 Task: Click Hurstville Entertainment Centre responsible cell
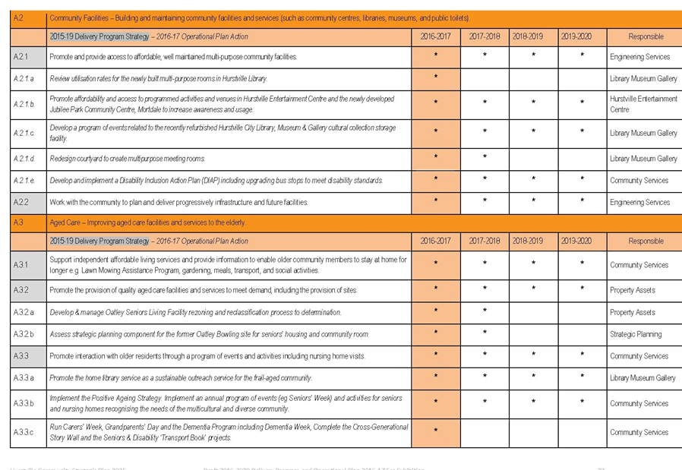point(643,103)
